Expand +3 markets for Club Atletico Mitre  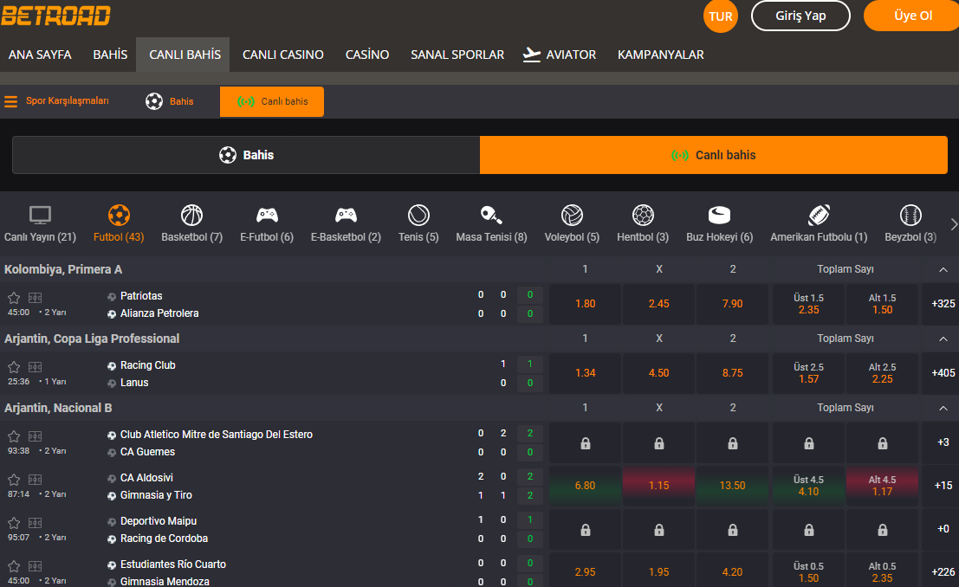coord(943,442)
